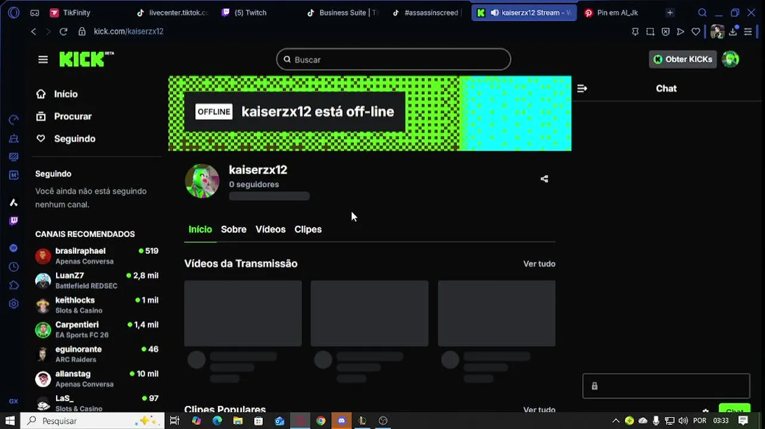The height and width of the screenshot is (429, 765).
Task: Open File Explorer from the taskbar
Action: click(238, 421)
